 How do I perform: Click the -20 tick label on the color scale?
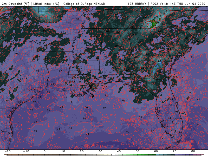pos(8,151)
